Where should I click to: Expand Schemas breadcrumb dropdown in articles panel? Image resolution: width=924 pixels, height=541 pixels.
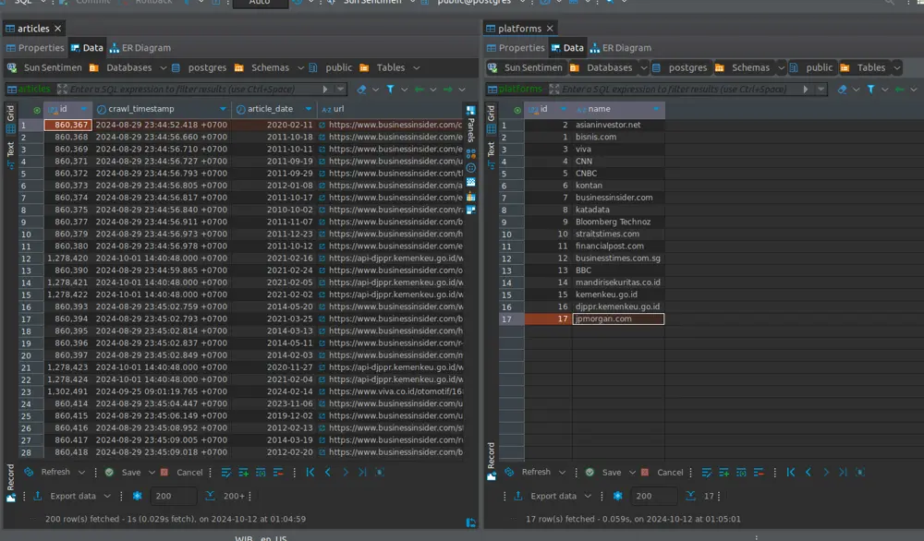[300, 67]
